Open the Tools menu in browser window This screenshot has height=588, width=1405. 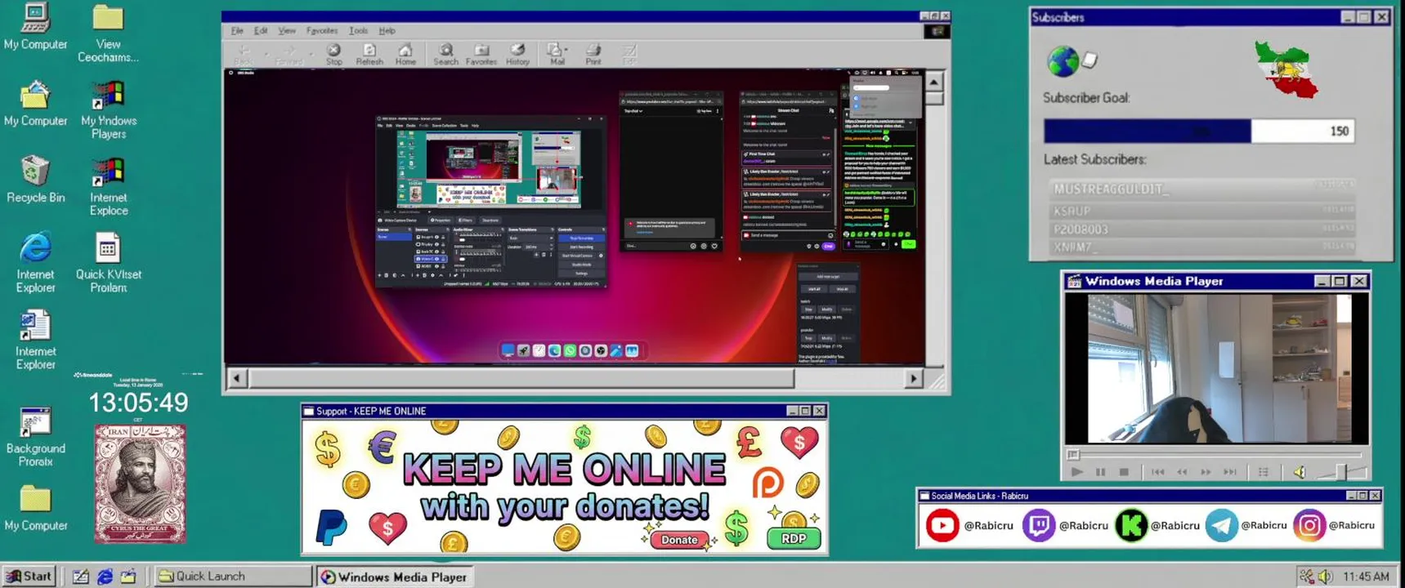tap(359, 31)
